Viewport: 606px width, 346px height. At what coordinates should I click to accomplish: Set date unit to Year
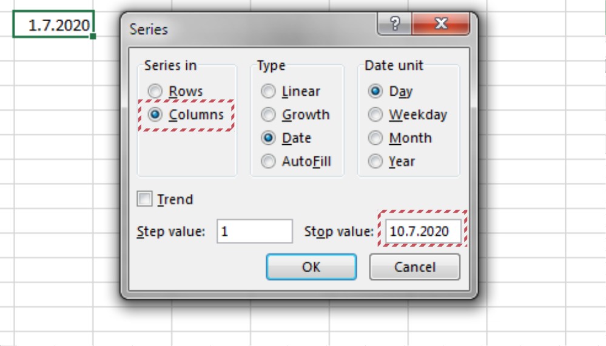tap(376, 162)
